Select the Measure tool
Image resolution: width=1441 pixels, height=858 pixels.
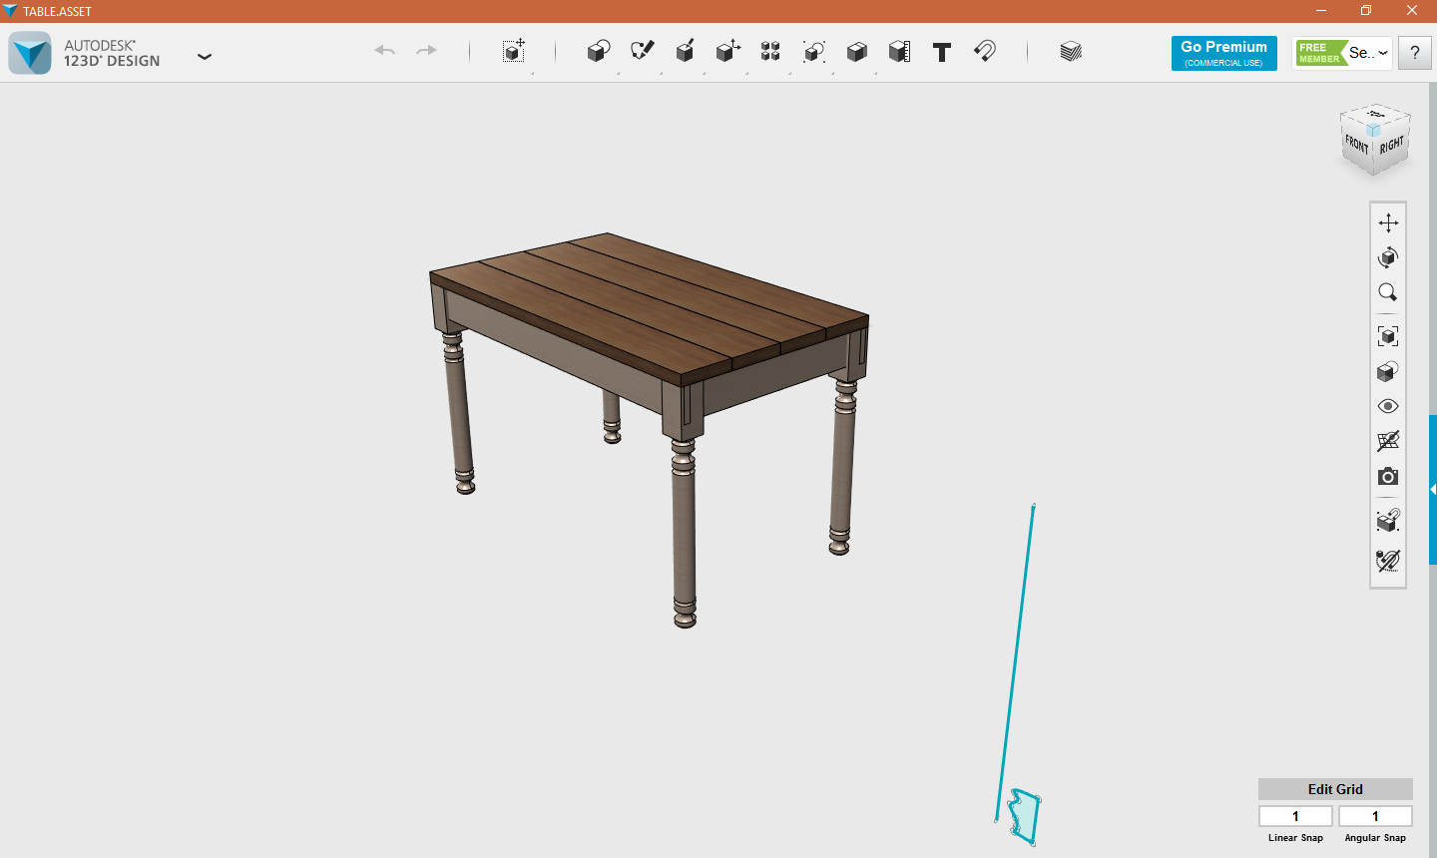[x=897, y=52]
